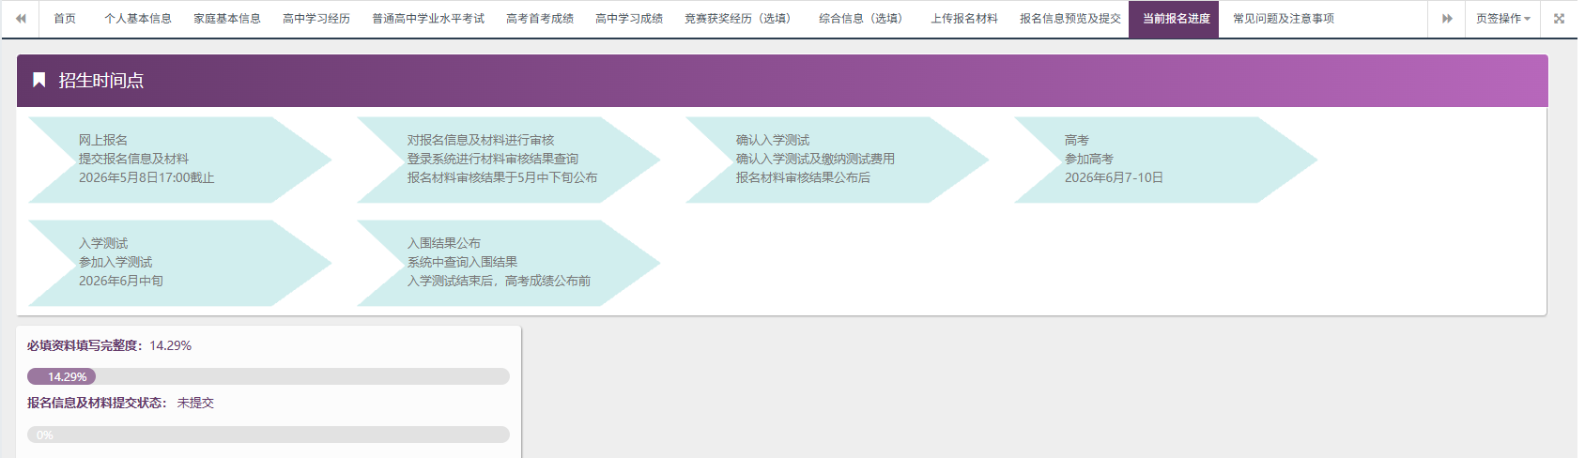
Task: Open the 竞赛获奖经历（选填） tab
Action: [x=740, y=19]
